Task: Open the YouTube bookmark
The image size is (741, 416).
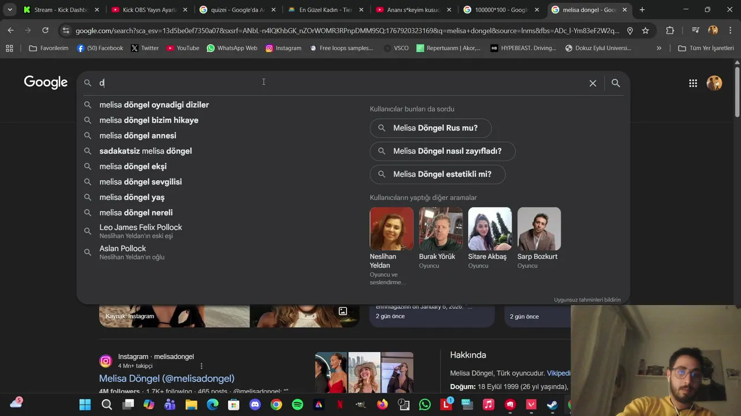Action: pyautogui.click(x=182, y=48)
